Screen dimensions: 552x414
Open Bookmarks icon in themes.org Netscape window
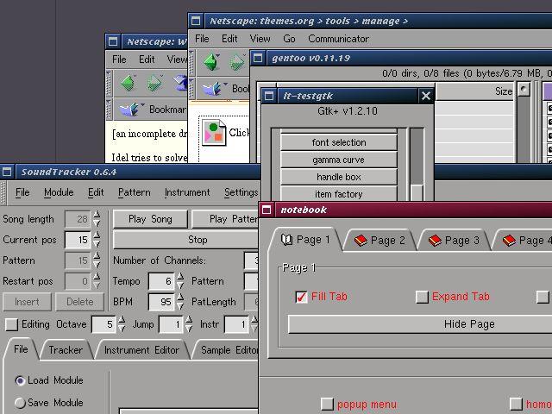pyautogui.click(x=215, y=88)
